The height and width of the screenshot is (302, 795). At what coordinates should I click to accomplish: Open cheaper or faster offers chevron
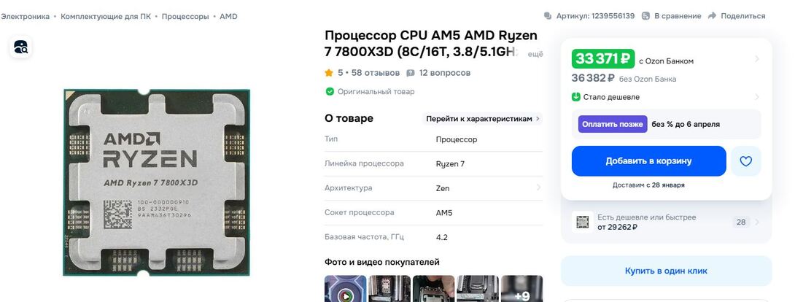(757, 222)
